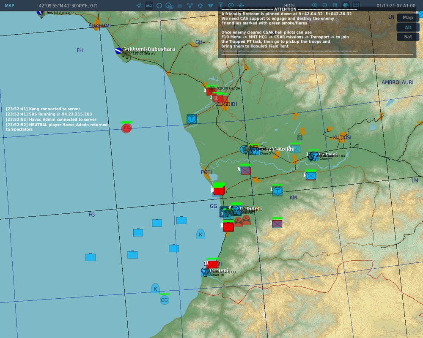Click the Senaki-Kolkhi airfield icon
423x338 pixels.
coord(253,150)
